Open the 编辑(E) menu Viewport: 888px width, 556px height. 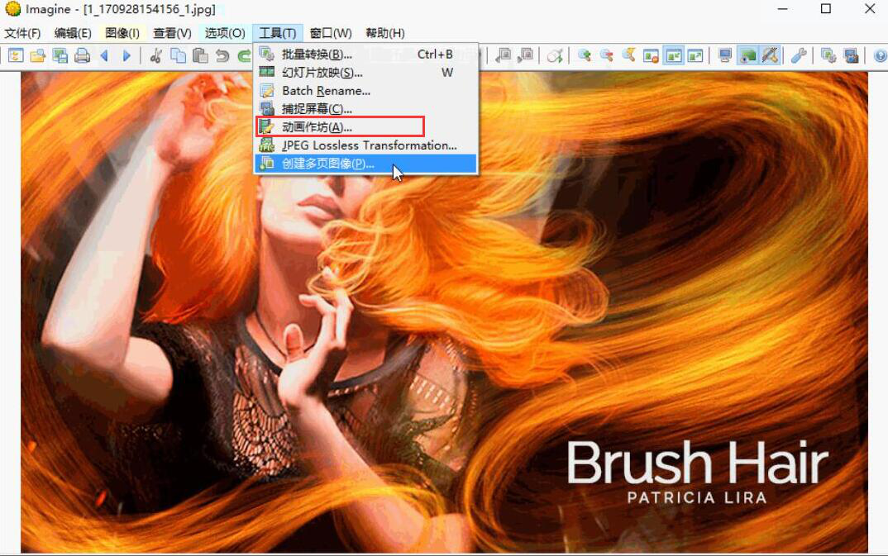click(73, 33)
